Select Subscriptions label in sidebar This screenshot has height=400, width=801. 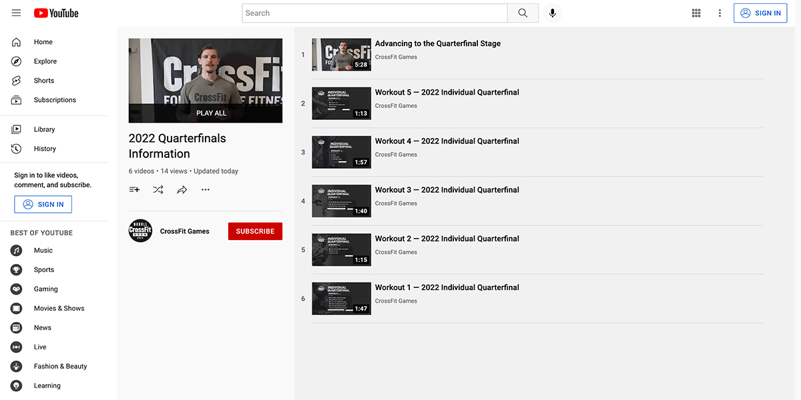coord(55,100)
